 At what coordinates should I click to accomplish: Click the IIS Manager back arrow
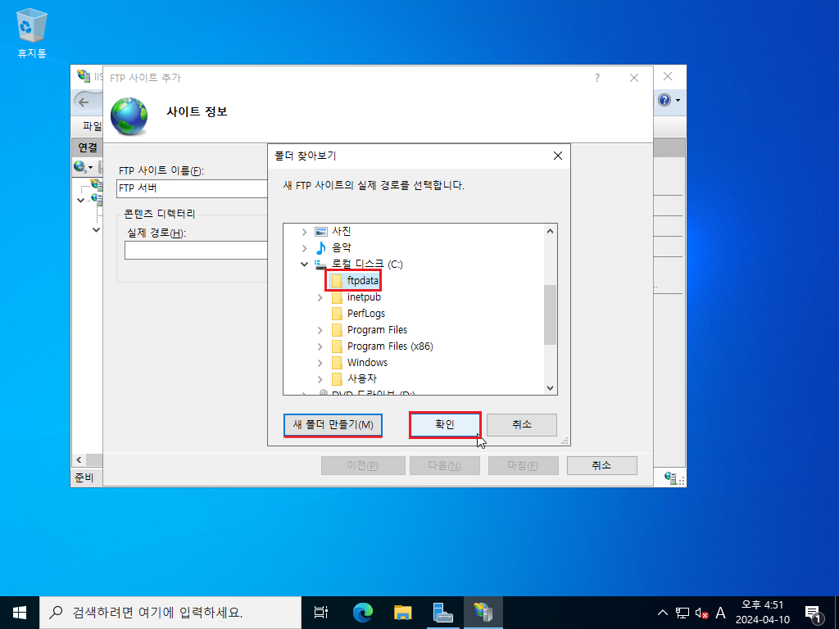coord(84,102)
